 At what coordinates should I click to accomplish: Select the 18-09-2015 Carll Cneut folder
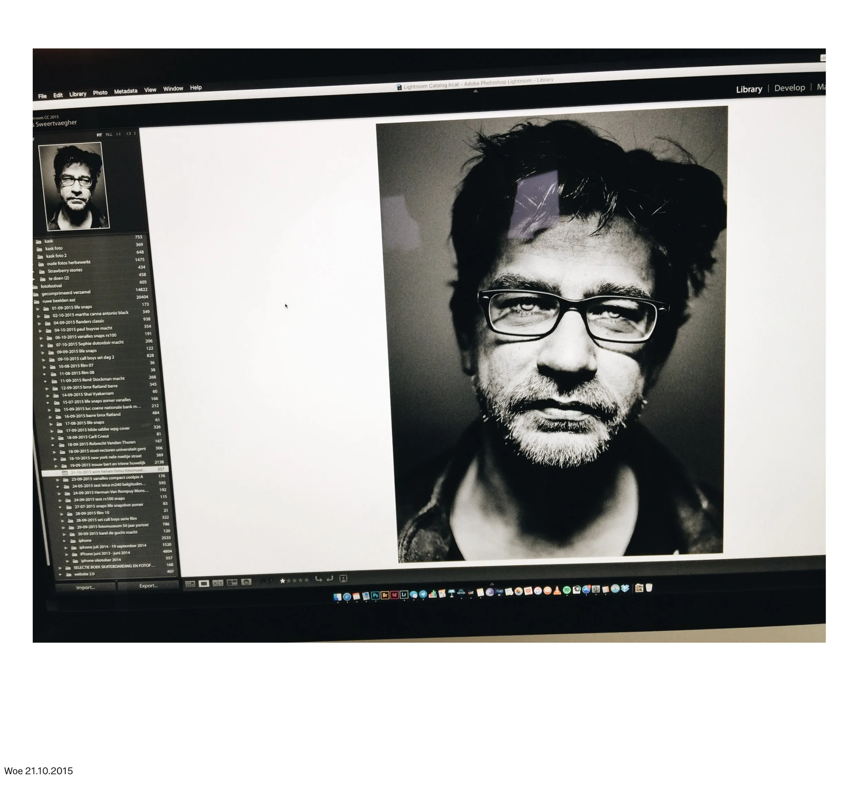point(88,437)
